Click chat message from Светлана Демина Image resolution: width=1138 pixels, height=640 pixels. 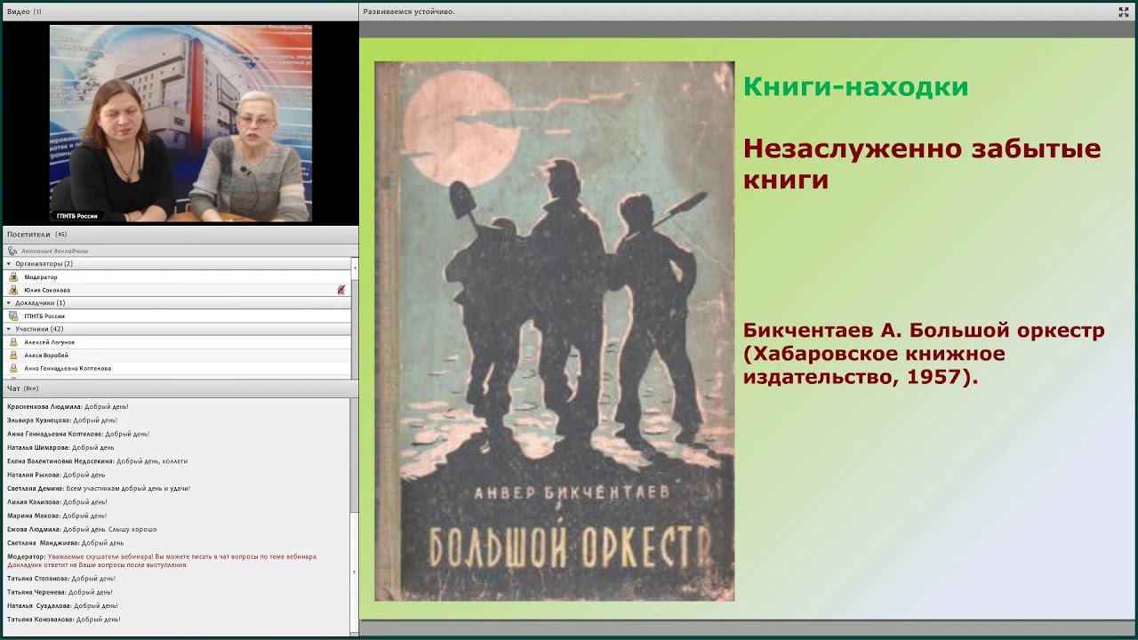pos(99,488)
